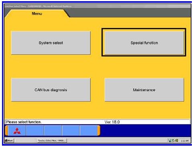Click the middle empty blue toolbar slot

coord(53,131)
